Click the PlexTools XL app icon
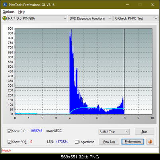 (x=5, y=5)
